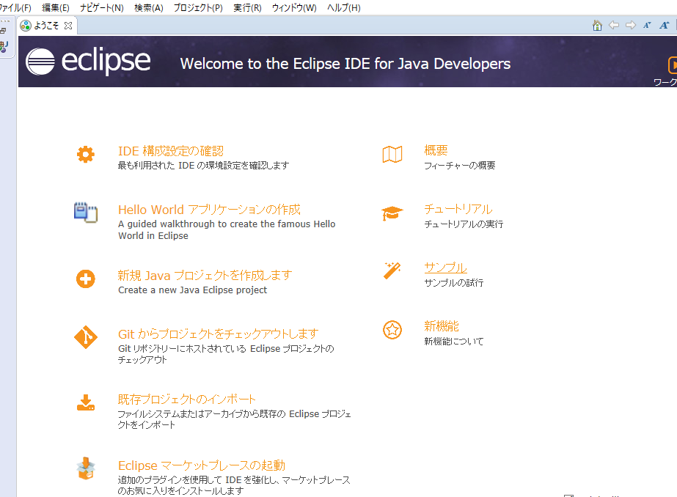The image size is (677, 497).
Task: Open the ヘルプ(H) menu
Action: [344, 8]
